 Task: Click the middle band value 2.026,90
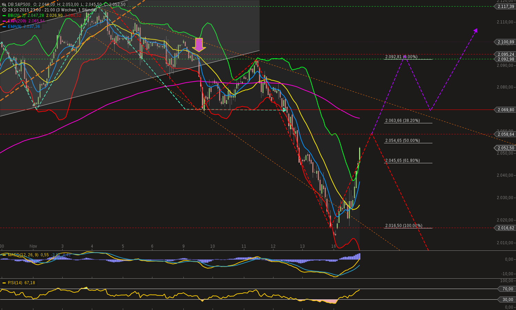pyautogui.click(x=55, y=15)
